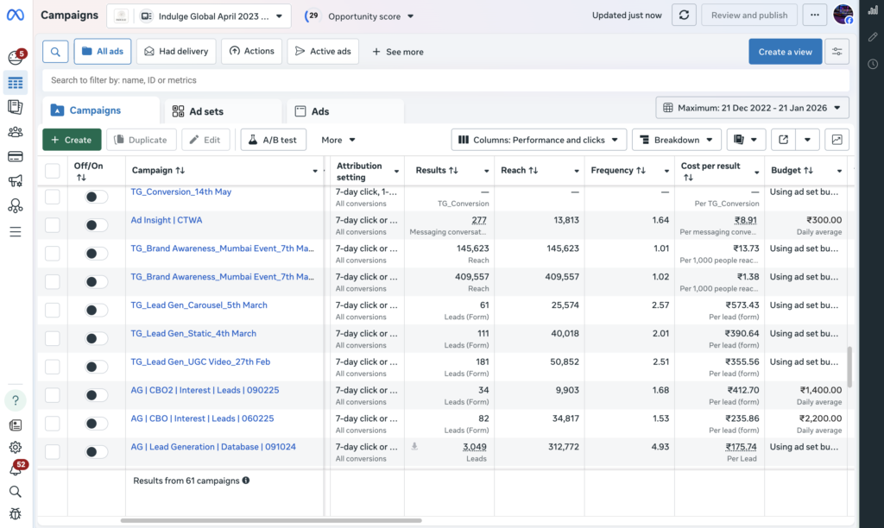The image size is (884, 528).
Task: Open the Breakdown dropdown
Action: (676, 140)
